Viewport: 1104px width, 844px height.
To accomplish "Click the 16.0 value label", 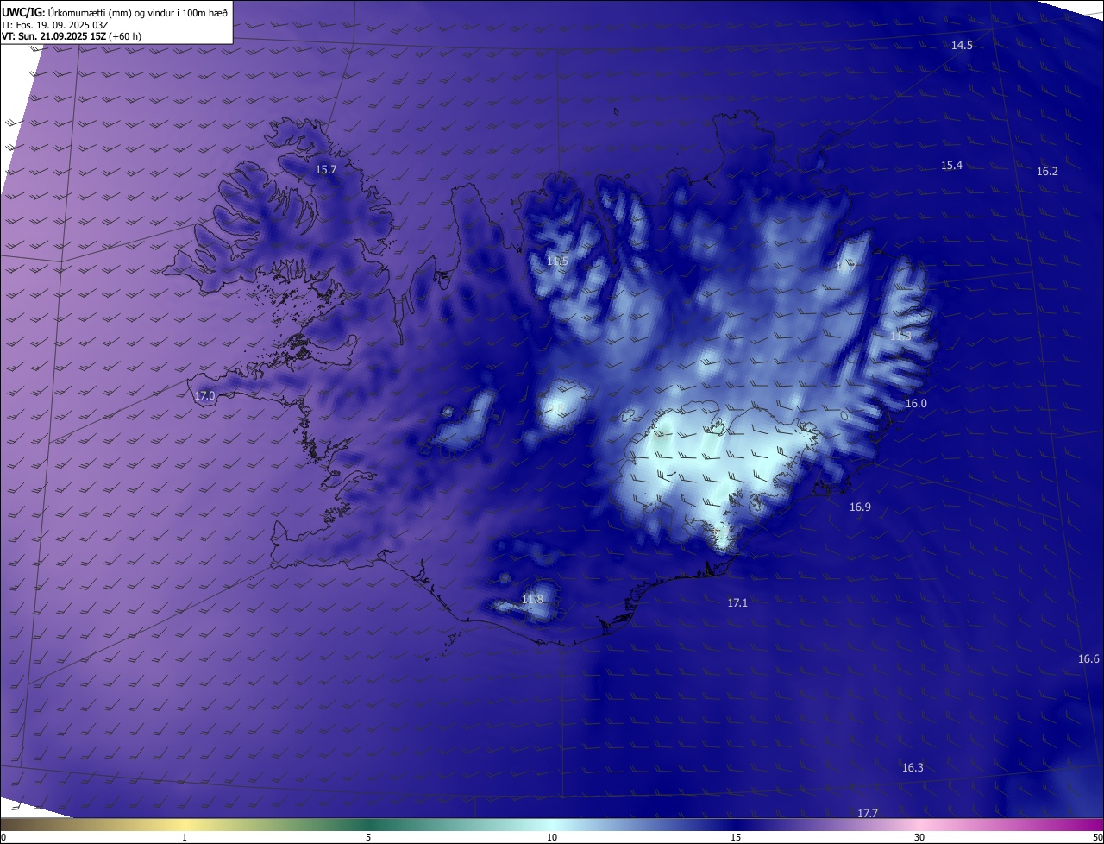I will tap(916, 403).
